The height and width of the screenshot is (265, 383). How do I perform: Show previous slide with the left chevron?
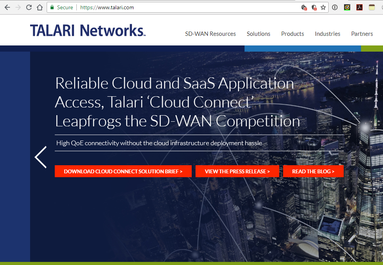40,157
